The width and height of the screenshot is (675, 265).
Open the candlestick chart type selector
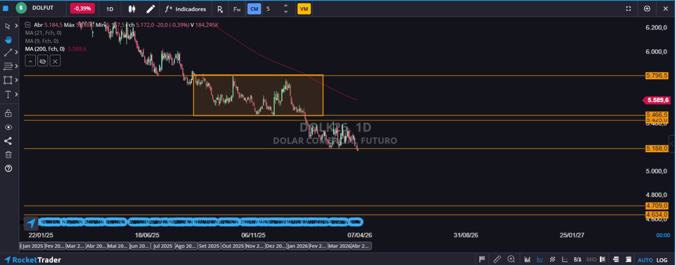132,9
